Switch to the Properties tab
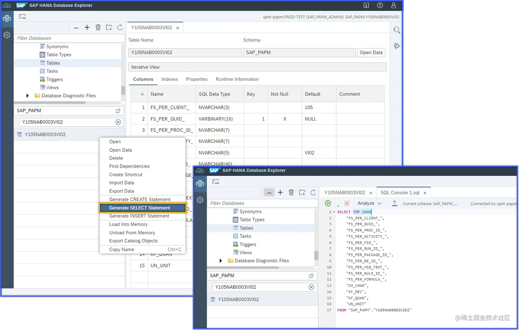This screenshot has height=330, width=519. [x=197, y=79]
